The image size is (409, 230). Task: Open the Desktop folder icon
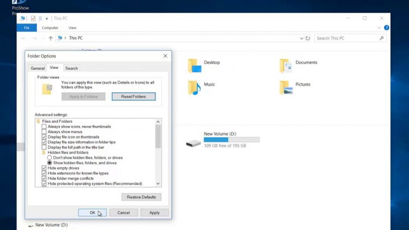[x=194, y=66]
